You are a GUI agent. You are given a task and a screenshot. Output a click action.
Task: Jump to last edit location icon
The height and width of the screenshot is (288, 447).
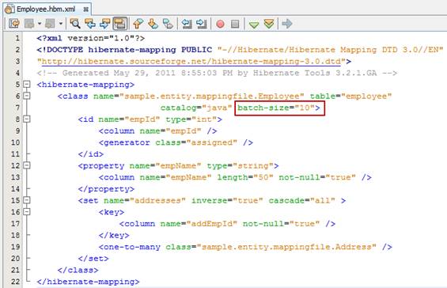pos(14,24)
